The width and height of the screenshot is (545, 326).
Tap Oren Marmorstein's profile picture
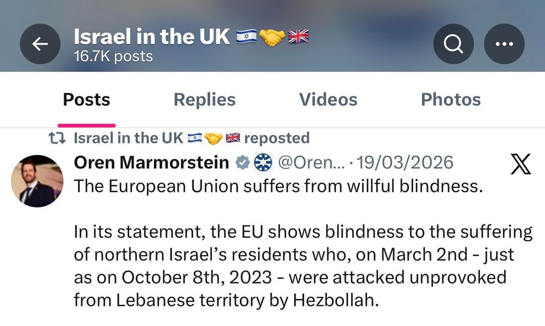37,181
